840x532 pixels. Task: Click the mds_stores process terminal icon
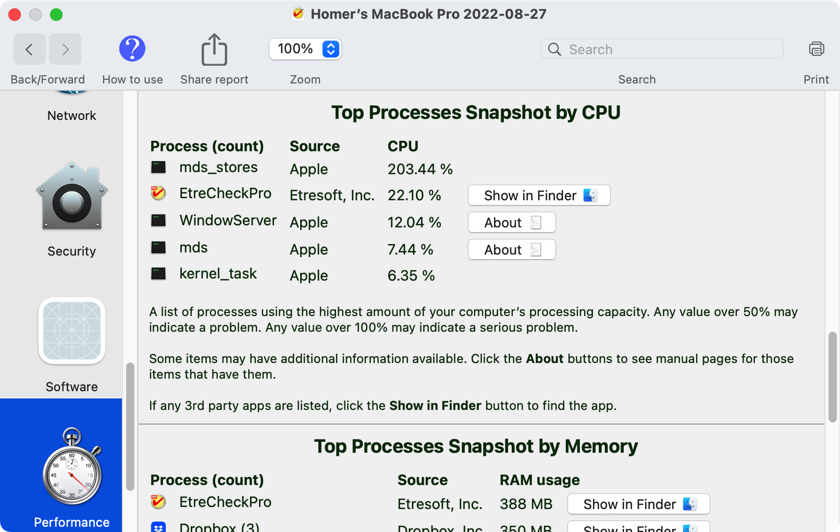(158, 167)
